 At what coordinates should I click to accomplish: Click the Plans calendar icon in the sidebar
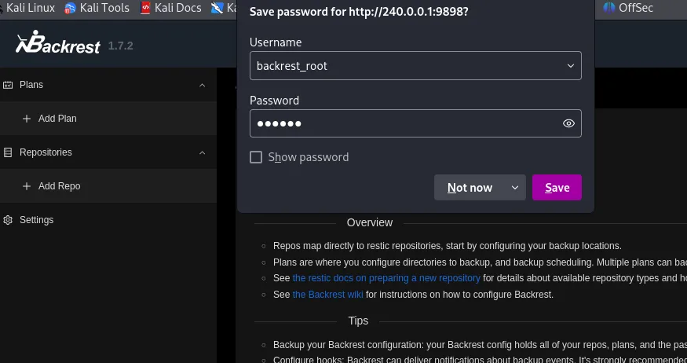click(x=9, y=85)
